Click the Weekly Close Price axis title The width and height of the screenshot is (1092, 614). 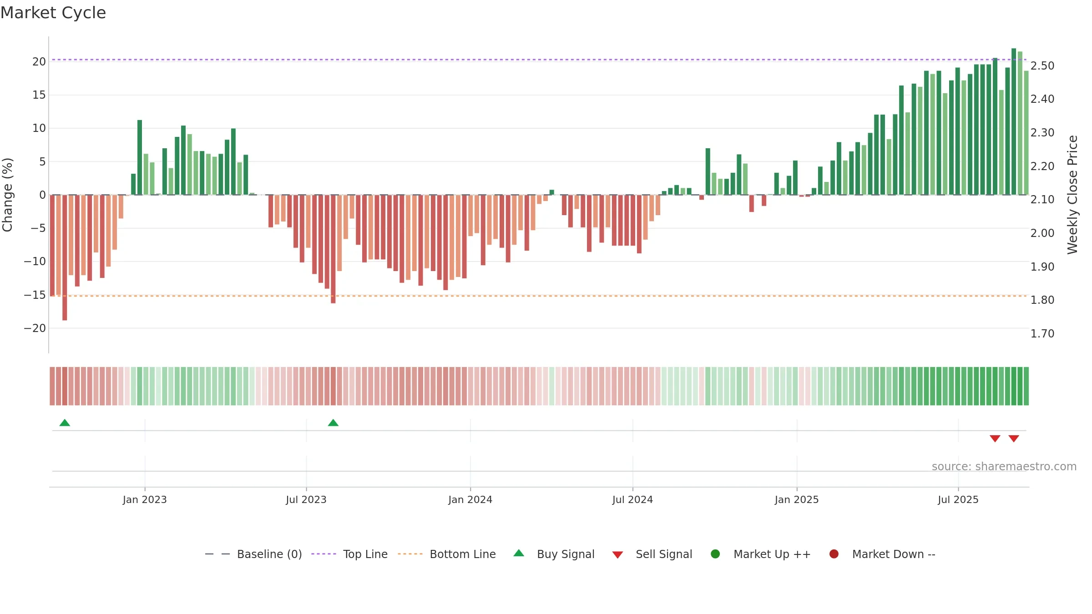[x=1072, y=195]
